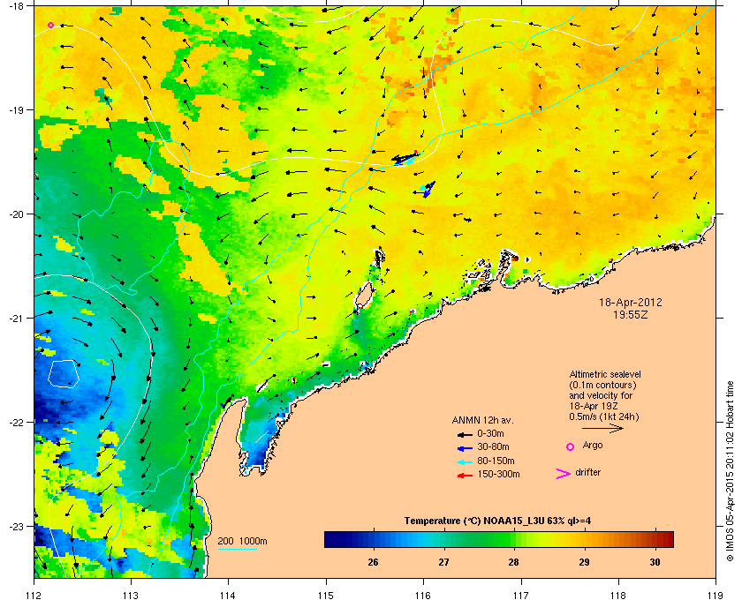Viewport: 742px width, 600px height.
Task: Click the 80-150m depth label
Action: (x=496, y=461)
